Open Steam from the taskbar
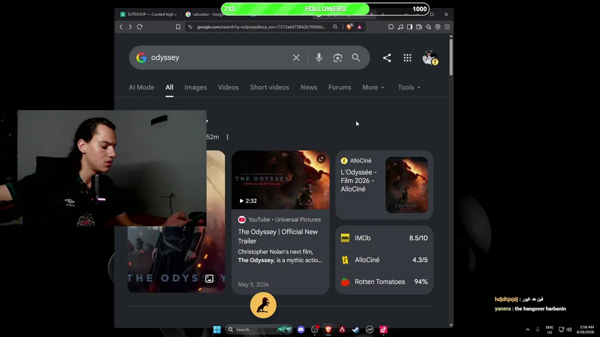Screen dimensions: 600x337 [x=356, y=330]
